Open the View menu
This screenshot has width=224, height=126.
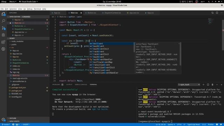pos(20,9)
